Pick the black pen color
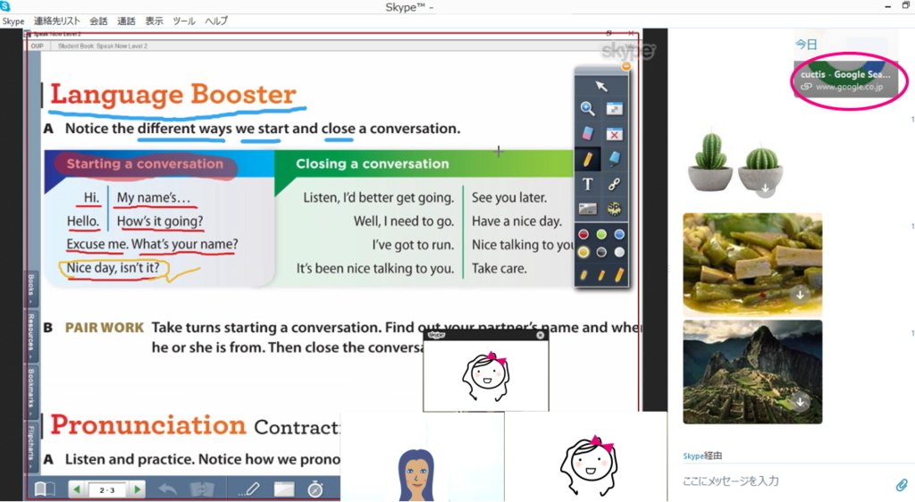The image size is (915, 502). pyautogui.click(x=601, y=253)
